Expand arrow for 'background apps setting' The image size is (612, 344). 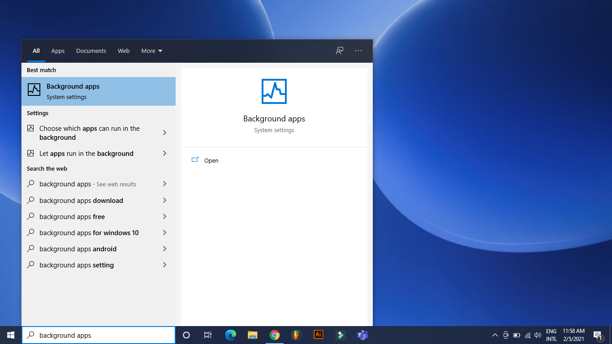point(164,265)
